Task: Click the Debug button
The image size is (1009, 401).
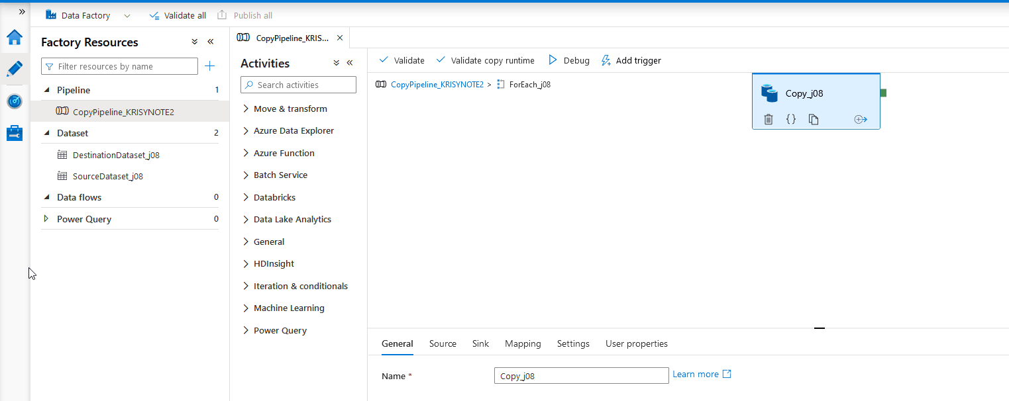Action: (569, 60)
